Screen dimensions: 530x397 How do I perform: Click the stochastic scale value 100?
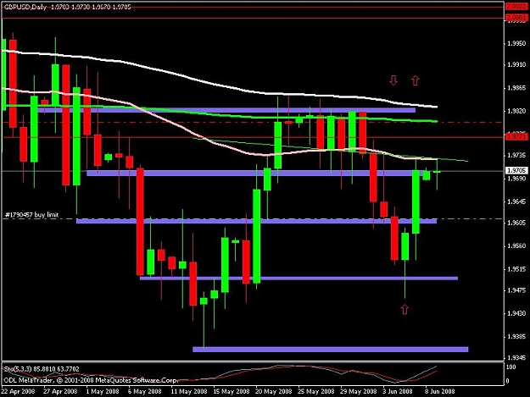(x=511, y=367)
